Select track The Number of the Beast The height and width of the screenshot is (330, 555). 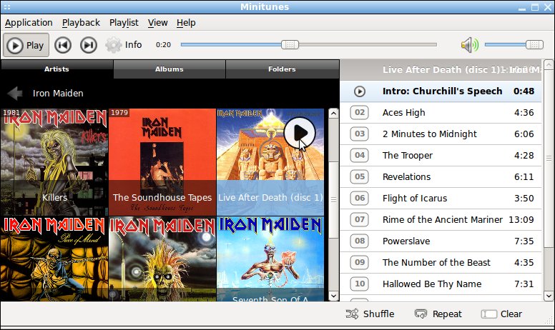441,263
